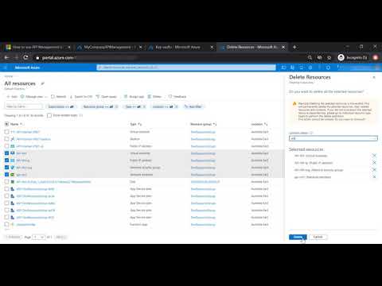Open the resource group link in virtual machine row

[x=203, y=153]
